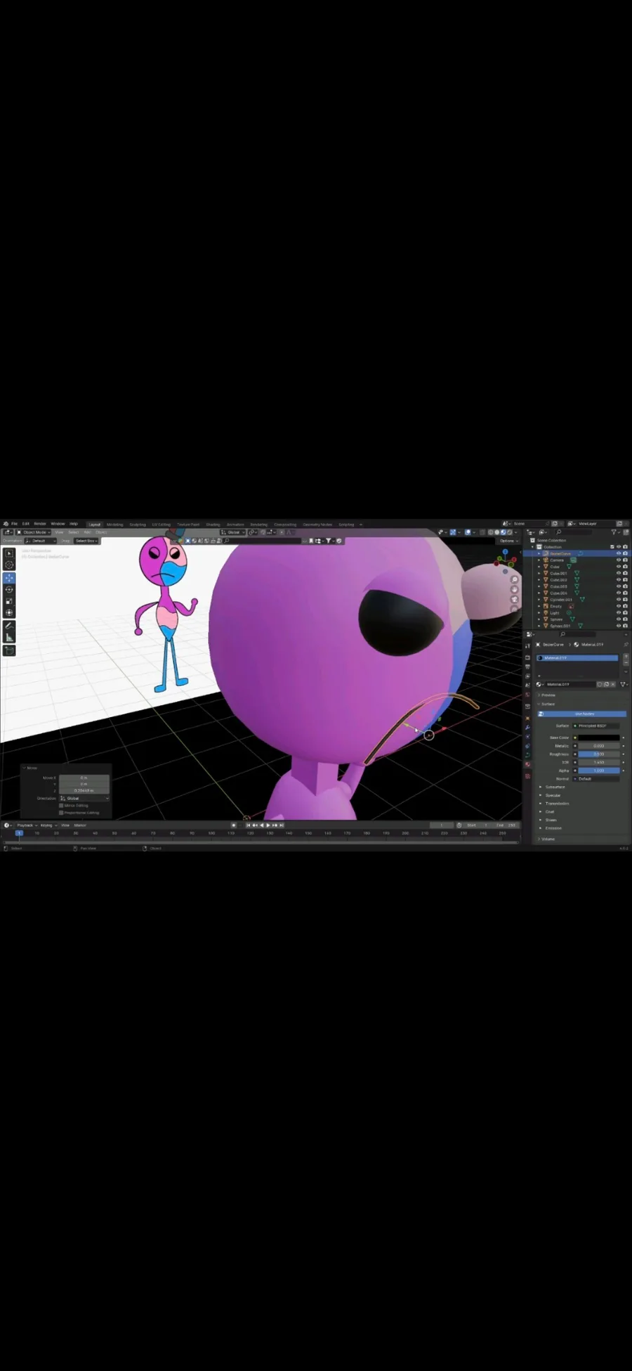This screenshot has width=632, height=1371.
Task: Open the Modifiers wrench properties tab
Action: [x=527, y=728]
